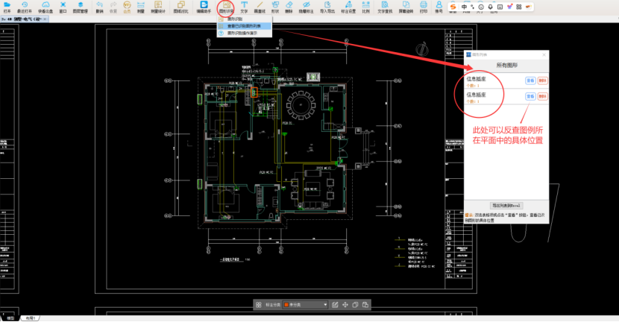Viewport: 619px width, 322px height.
Task: Click 删除 button for second 信息插座
Action: (542, 97)
